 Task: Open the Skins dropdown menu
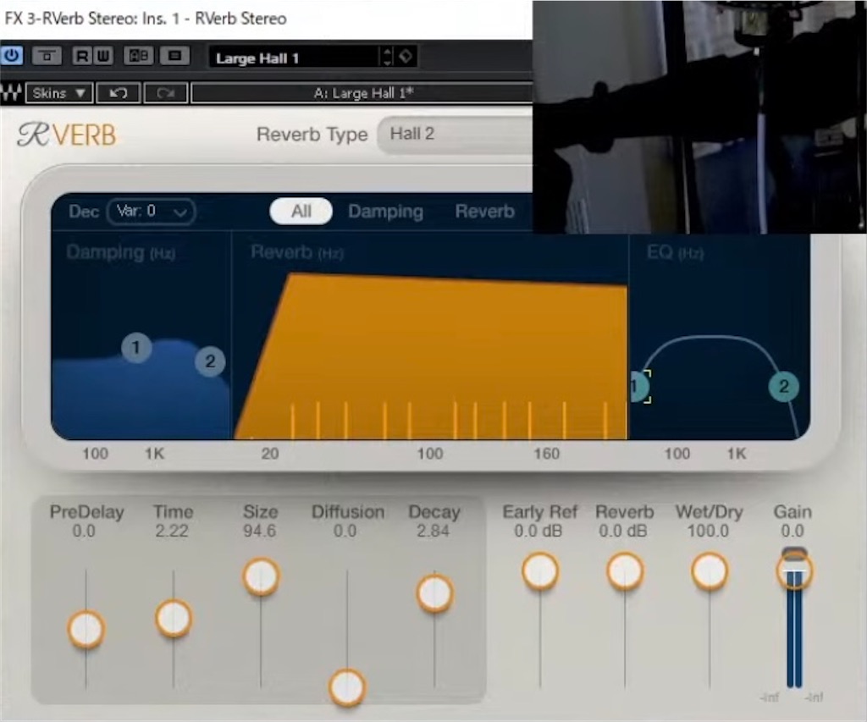[x=58, y=93]
